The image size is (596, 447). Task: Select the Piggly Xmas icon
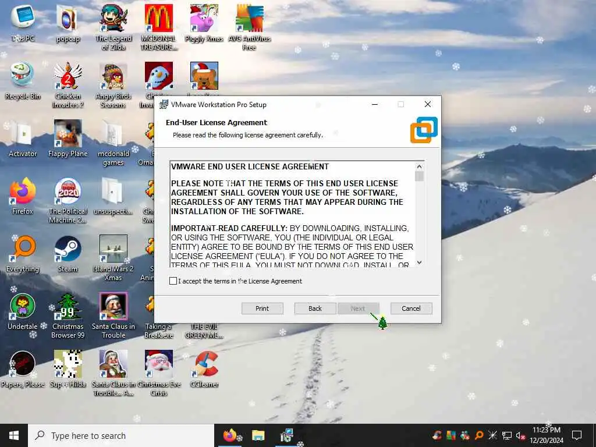(204, 23)
